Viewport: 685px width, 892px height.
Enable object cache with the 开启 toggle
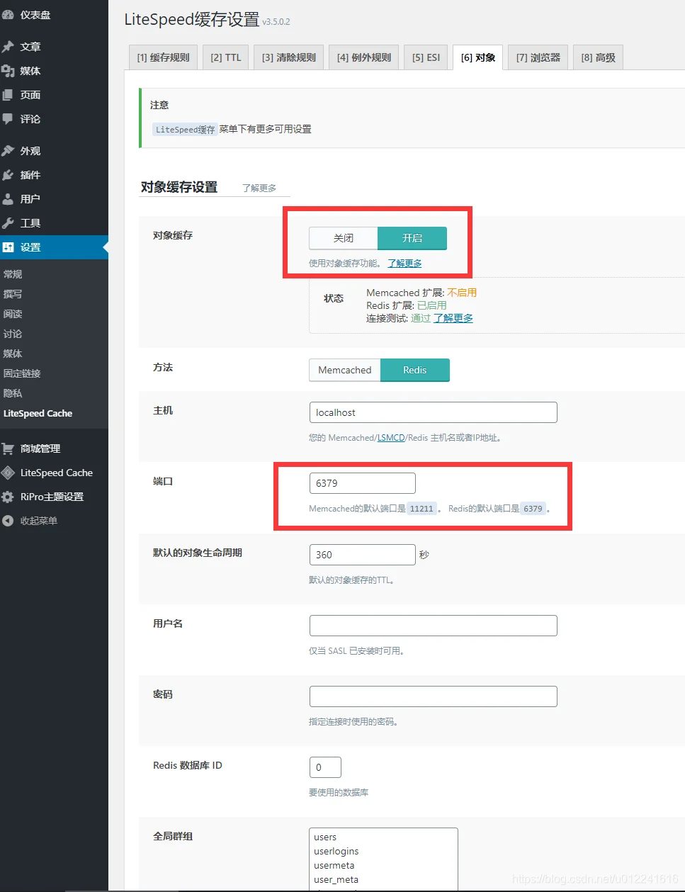[x=413, y=238]
